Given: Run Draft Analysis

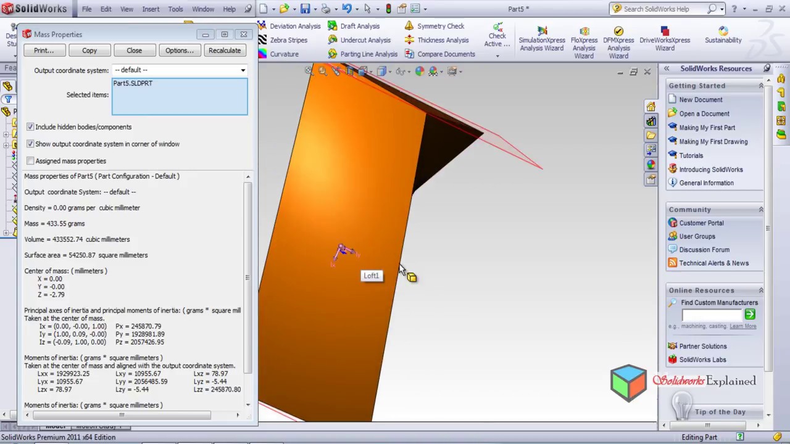Looking at the screenshot, I should 354,26.
